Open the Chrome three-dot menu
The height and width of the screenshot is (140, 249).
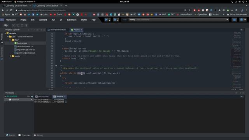(246, 10)
